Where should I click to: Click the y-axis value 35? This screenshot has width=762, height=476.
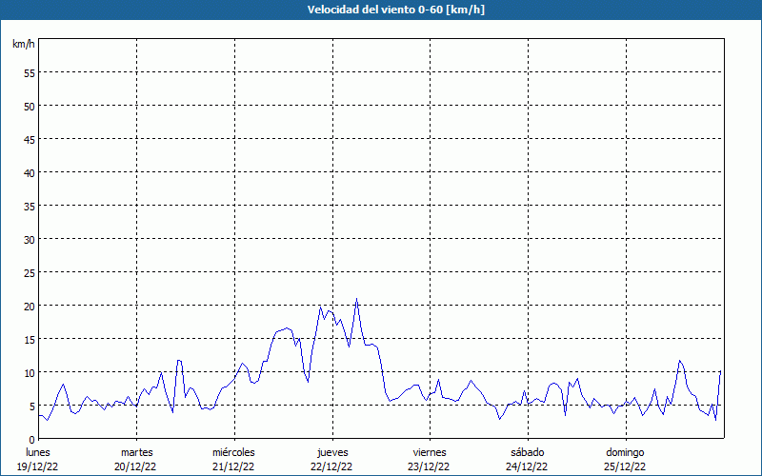[x=30, y=206]
